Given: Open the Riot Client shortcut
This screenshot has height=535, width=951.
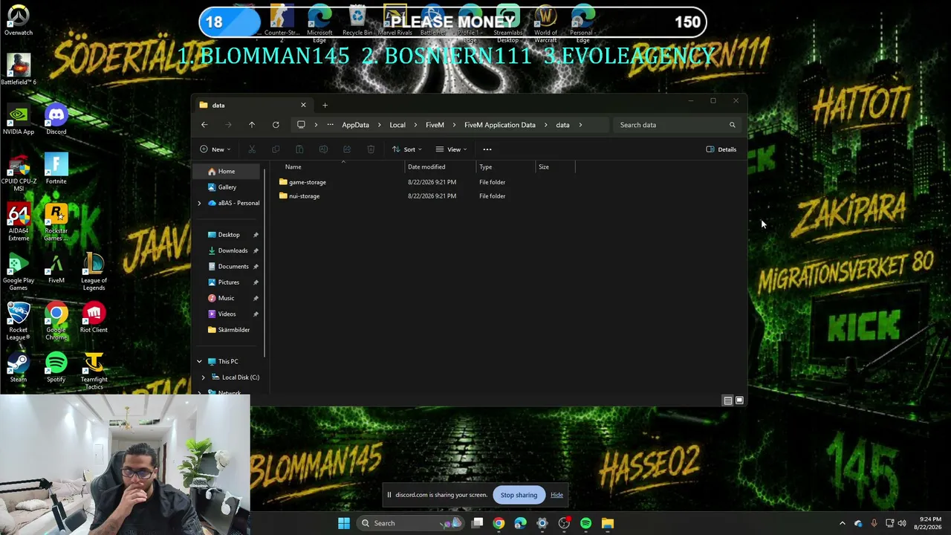Looking at the screenshot, I should click(94, 318).
